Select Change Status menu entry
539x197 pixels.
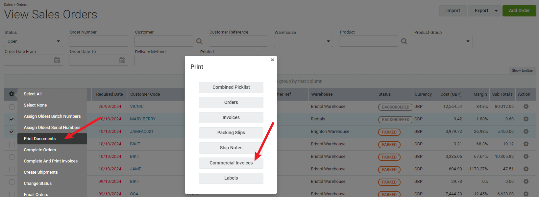(x=38, y=184)
